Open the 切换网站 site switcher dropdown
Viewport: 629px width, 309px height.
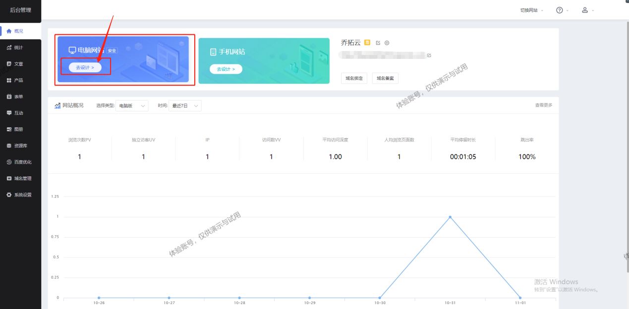(528, 10)
